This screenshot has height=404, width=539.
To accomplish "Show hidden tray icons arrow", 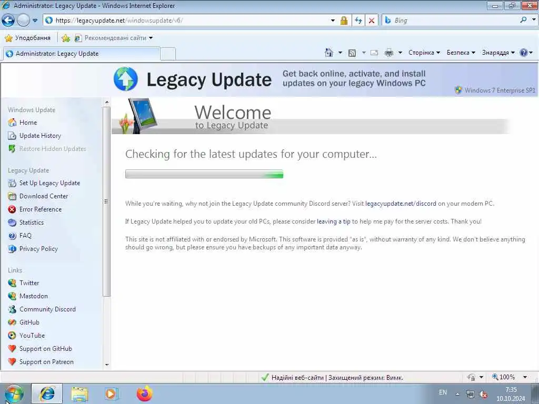I will (457, 394).
